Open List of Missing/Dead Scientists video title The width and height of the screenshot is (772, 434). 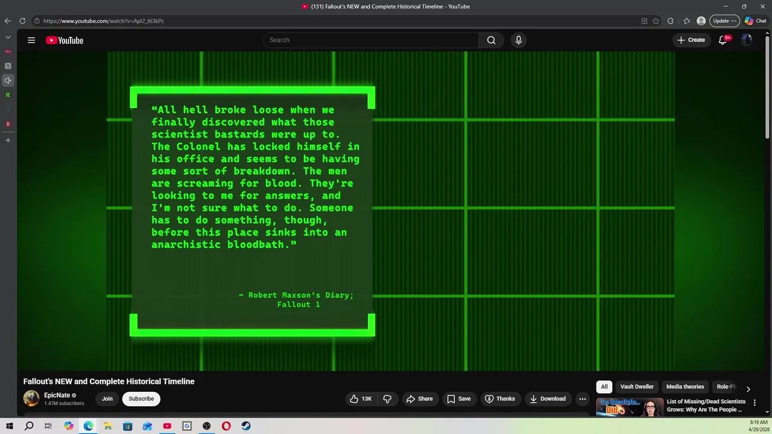point(706,406)
